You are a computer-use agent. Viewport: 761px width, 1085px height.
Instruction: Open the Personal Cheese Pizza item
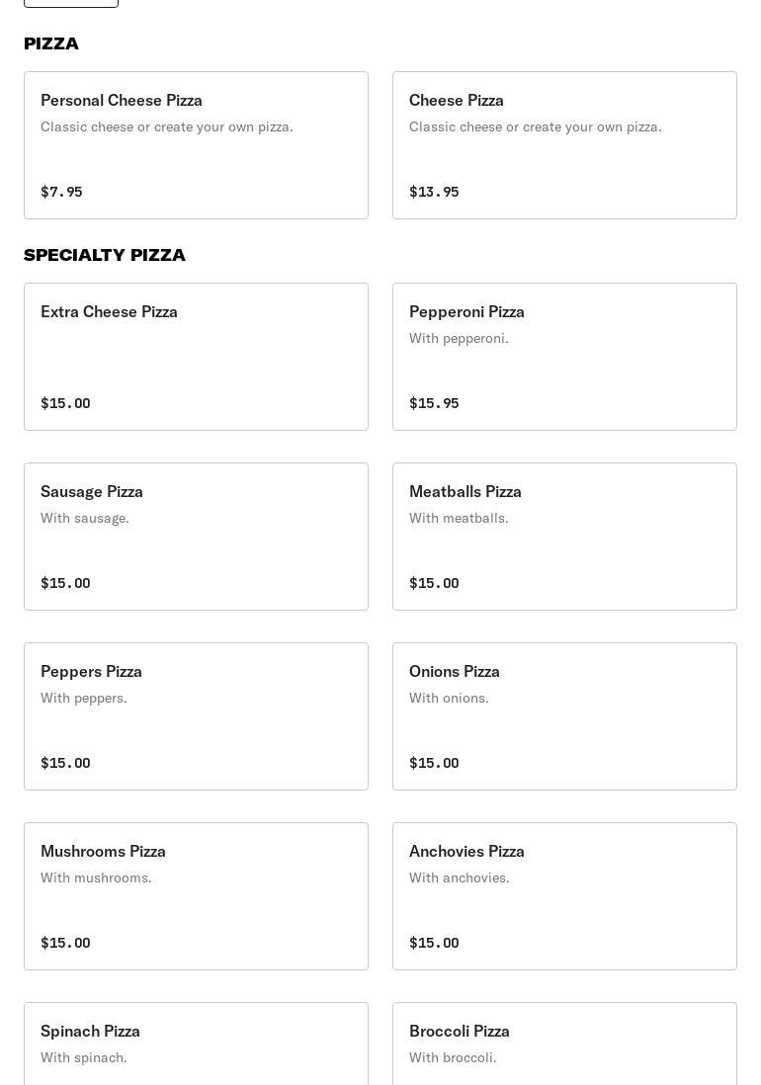pyautogui.click(x=196, y=145)
